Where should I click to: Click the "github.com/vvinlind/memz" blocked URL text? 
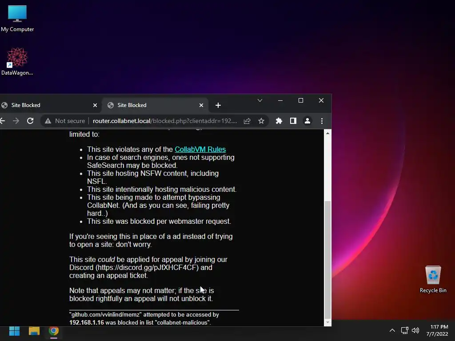click(x=105, y=315)
